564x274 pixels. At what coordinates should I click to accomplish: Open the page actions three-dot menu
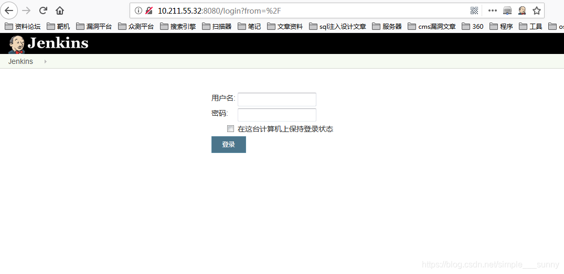(x=492, y=11)
